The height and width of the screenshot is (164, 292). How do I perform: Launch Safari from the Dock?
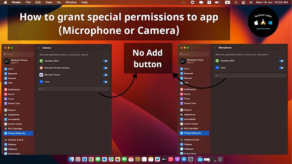point(84,160)
